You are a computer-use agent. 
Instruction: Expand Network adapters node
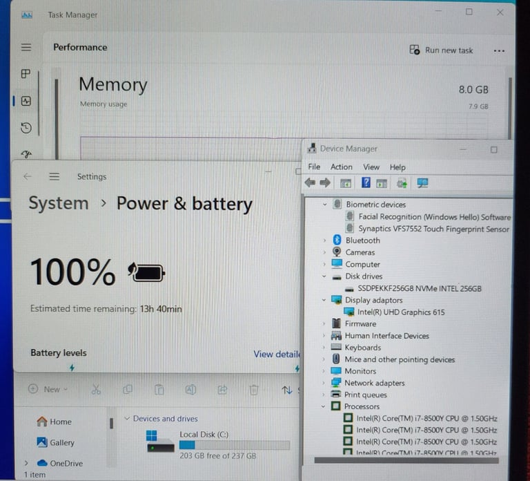[324, 383]
